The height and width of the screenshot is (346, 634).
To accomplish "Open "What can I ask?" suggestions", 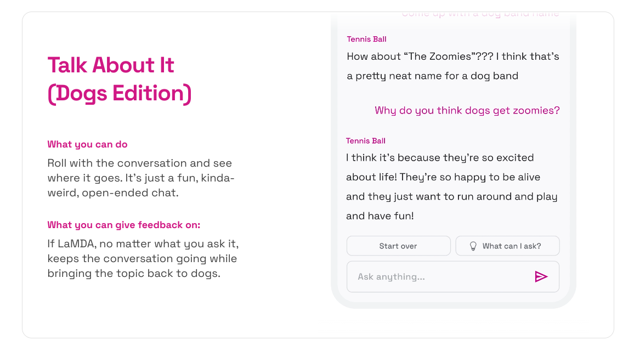I will 507,245.
